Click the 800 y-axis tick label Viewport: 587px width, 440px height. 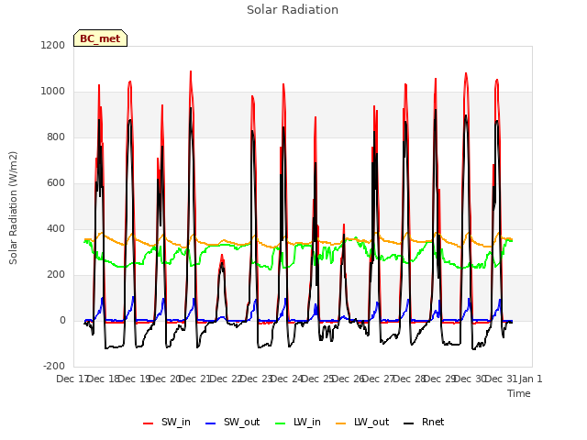pyautogui.click(x=56, y=137)
